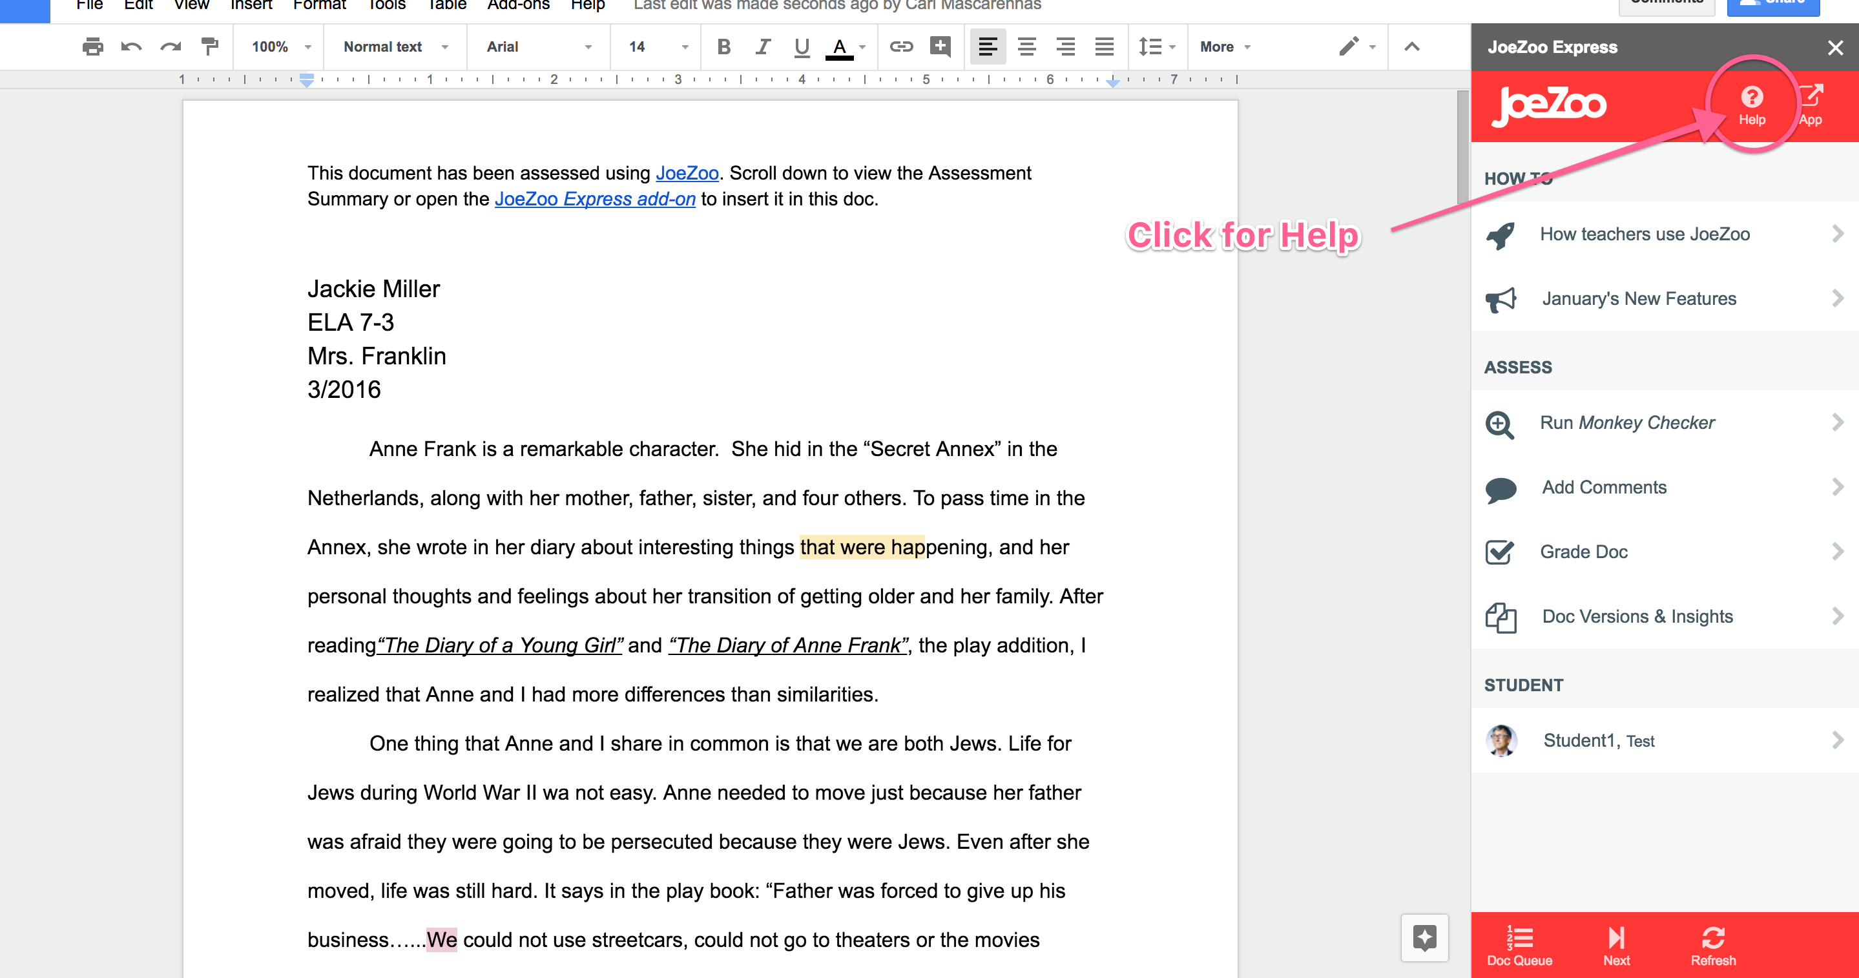Click the paint format roller icon
1859x978 pixels.
pyautogui.click(x=209, y=47)
